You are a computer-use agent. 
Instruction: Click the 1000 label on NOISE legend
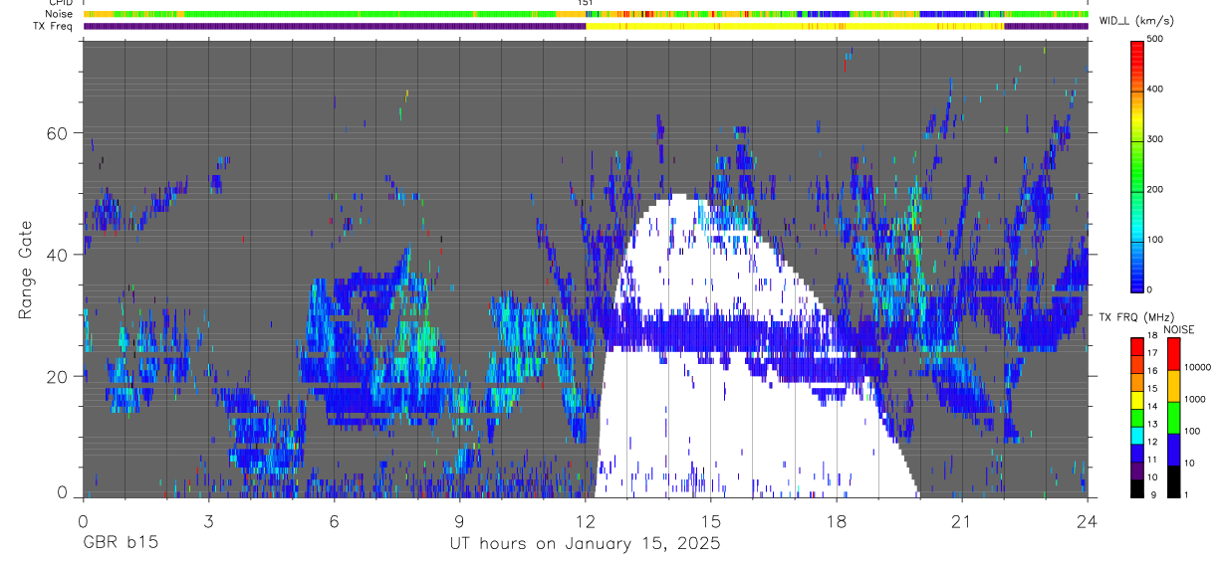point(1195,399)
